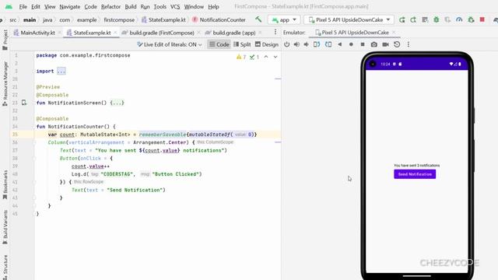The width and height of the screenshot is (498, 280).
Task: Close the StateExample.kt tab
Action: [x=115, y=33]
